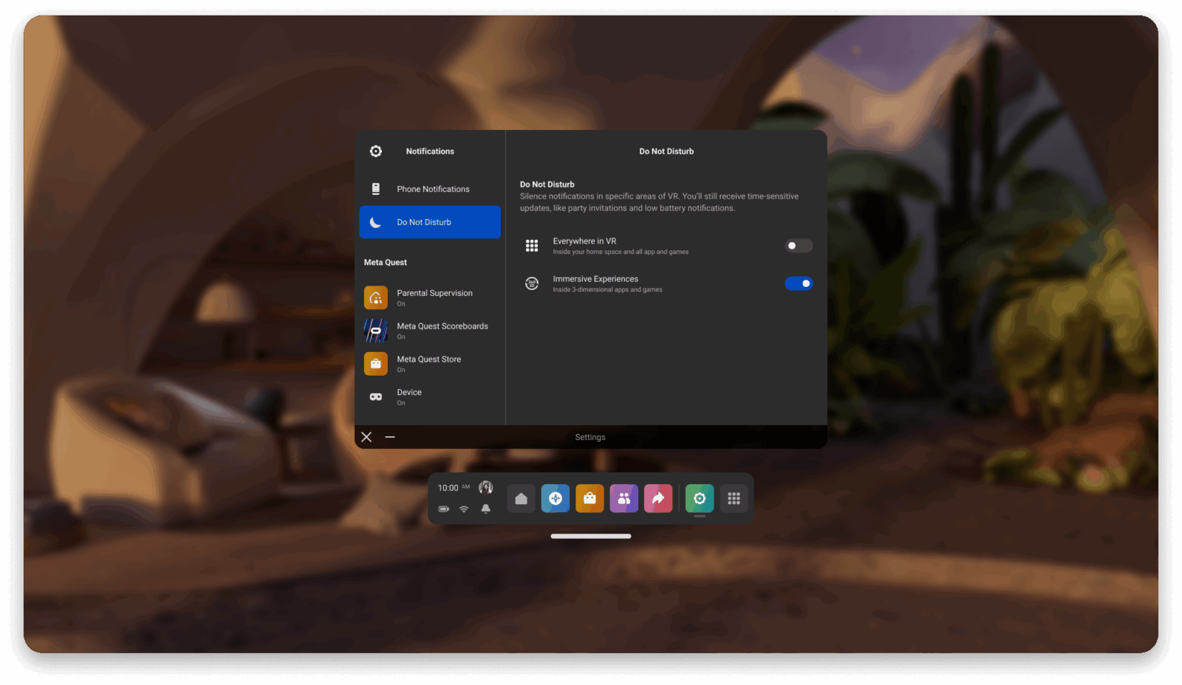Open the profile avatar in the dock
Image resolution: width=1182 pixels, height=685 pixels.
coord(485,487)
